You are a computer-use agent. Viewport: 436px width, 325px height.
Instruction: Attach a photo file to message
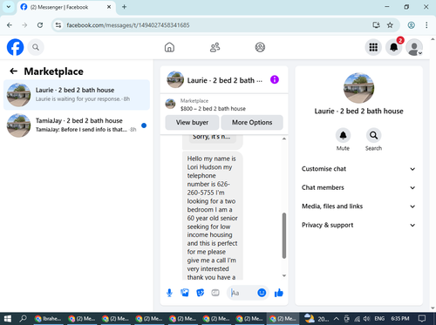(185, 293)
